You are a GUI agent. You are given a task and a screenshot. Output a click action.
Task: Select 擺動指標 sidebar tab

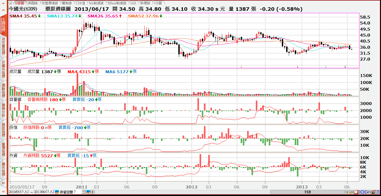pos(4,90)
